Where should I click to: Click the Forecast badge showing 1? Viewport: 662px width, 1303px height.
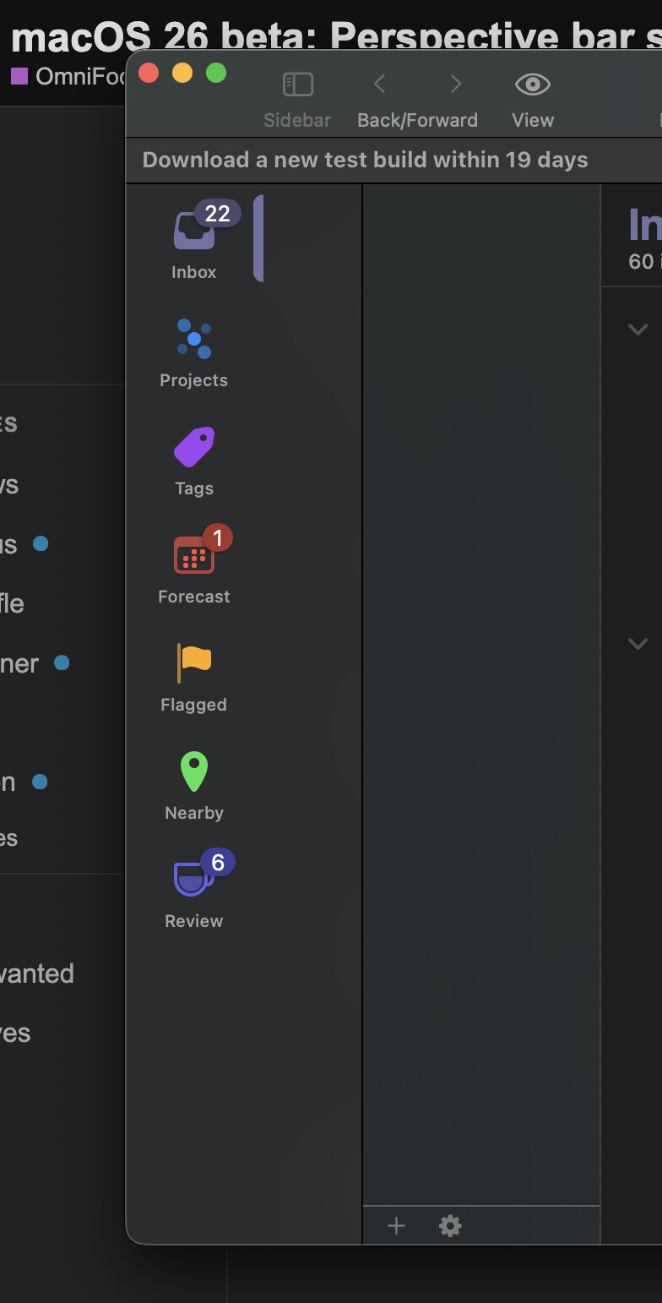[218, 537]
